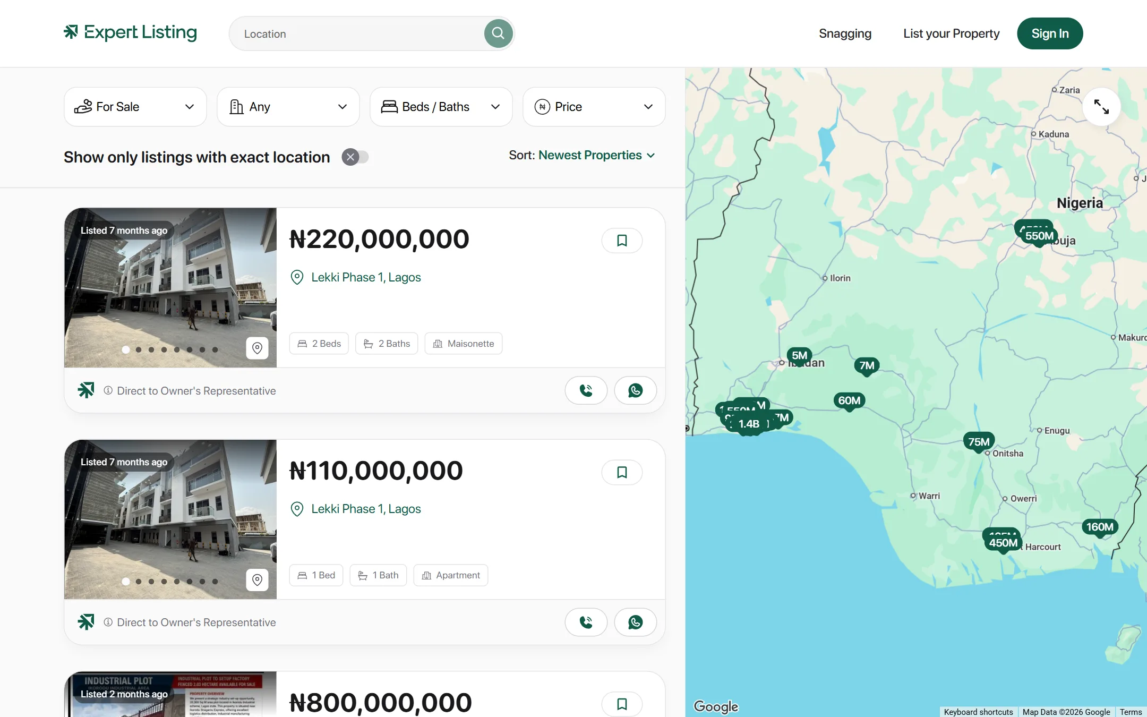Change the Newest Properties sort order

click(x=597, y=155)
